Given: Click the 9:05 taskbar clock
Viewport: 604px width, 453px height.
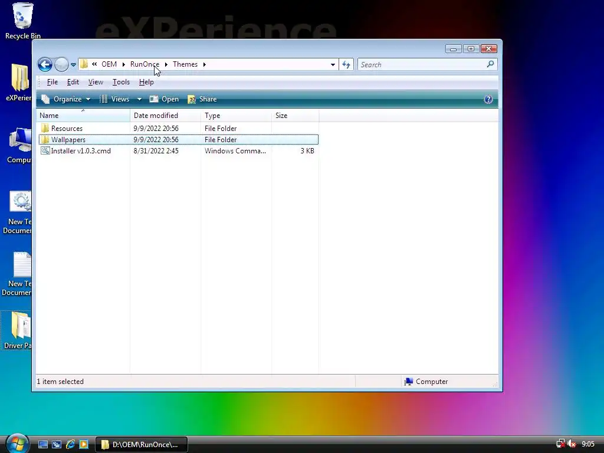Looking at the screenshot, I should pyautogui.click(x=588, y=444).
